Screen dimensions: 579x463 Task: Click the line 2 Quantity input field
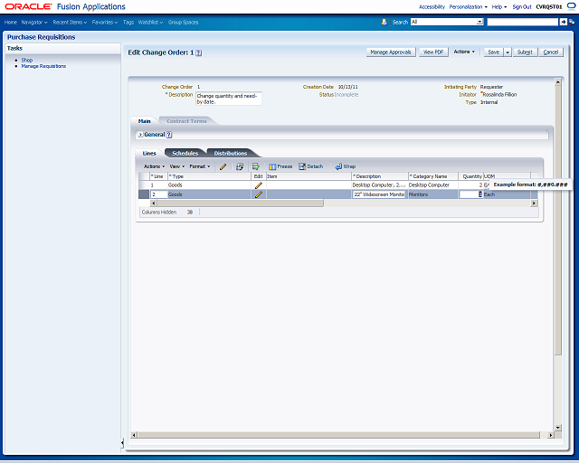[x=470, y=194]
